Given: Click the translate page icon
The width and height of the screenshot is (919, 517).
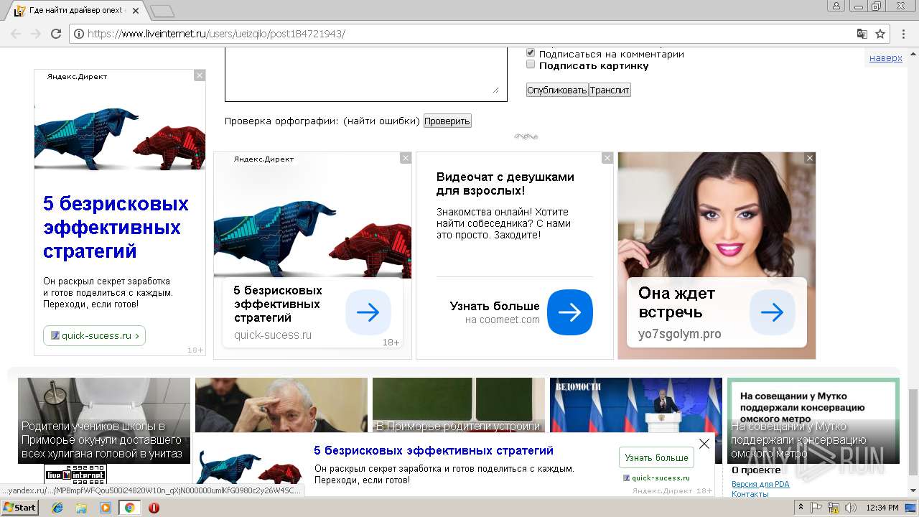Looking at the screenshot, I should point(862,34).
